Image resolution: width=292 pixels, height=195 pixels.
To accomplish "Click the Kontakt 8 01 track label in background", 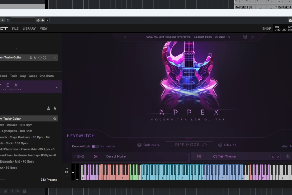I will pos(244,7).
